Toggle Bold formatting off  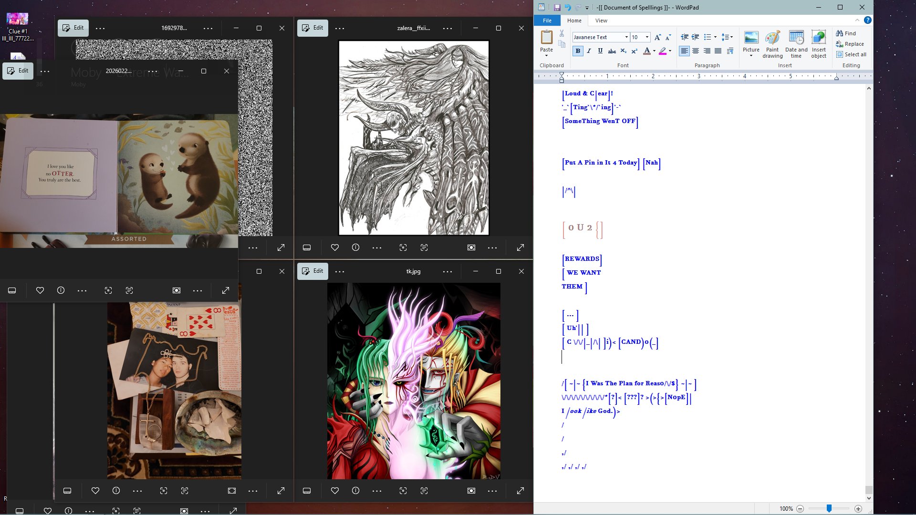578,51
